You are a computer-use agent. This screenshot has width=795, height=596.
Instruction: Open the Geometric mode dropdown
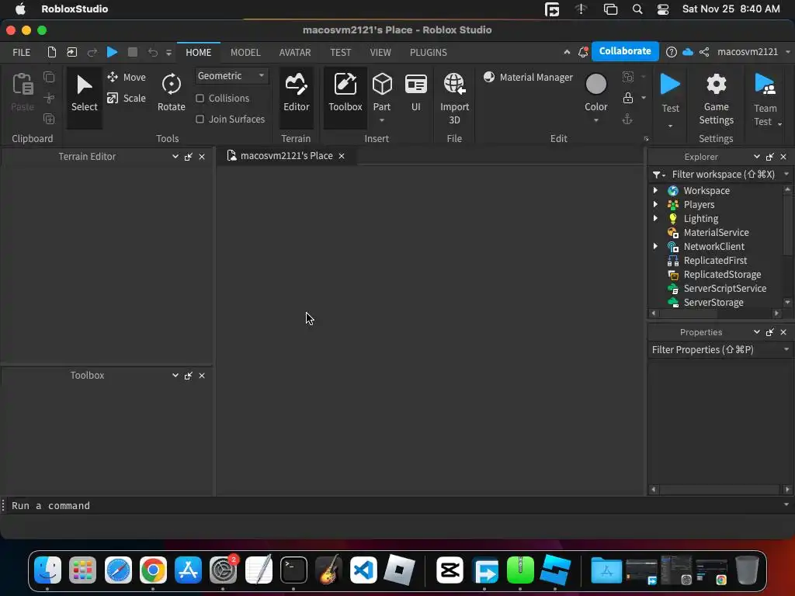pos(231,75)
